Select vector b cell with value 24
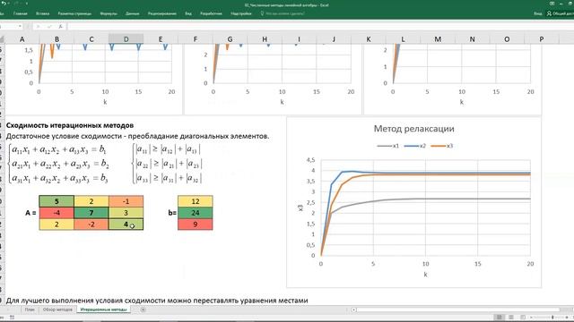The image size is (574, 322). tap(196, 213)
